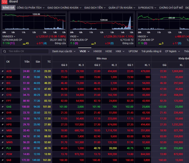The width and height of the screenshot is (189, 163).
Task: Click the search magnifier icon
Action: pos(5,51)
